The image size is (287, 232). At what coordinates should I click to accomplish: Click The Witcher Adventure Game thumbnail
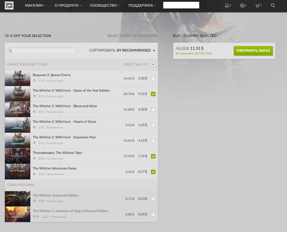pos(18,172)
